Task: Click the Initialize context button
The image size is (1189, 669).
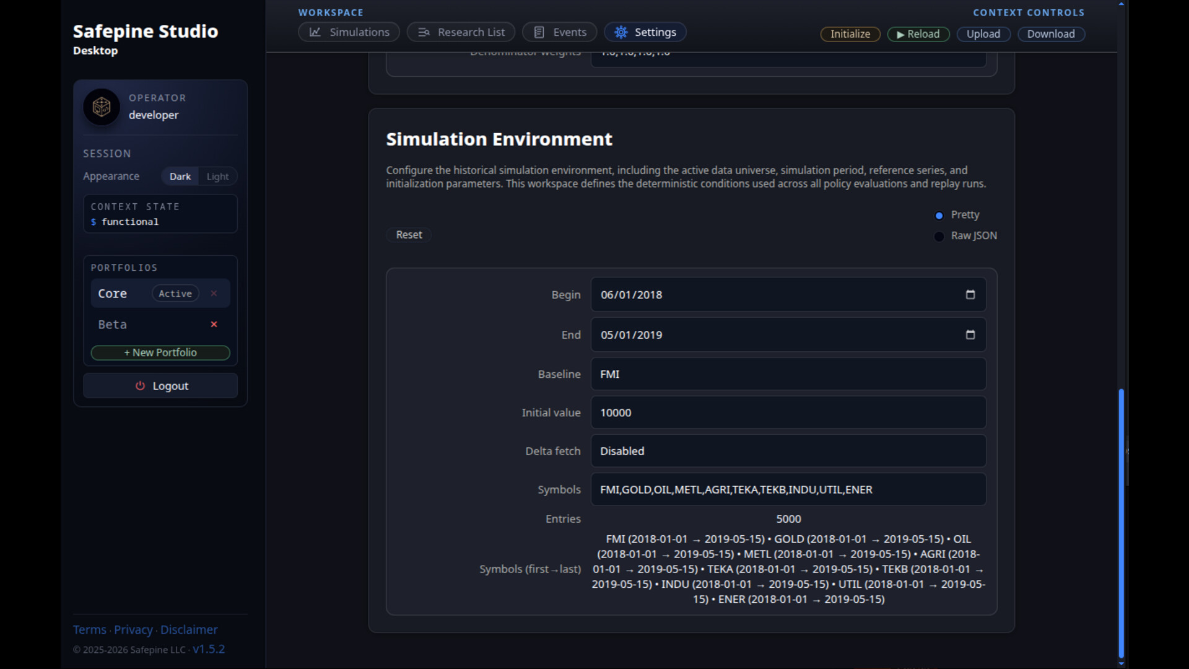Action: point(850,34)
